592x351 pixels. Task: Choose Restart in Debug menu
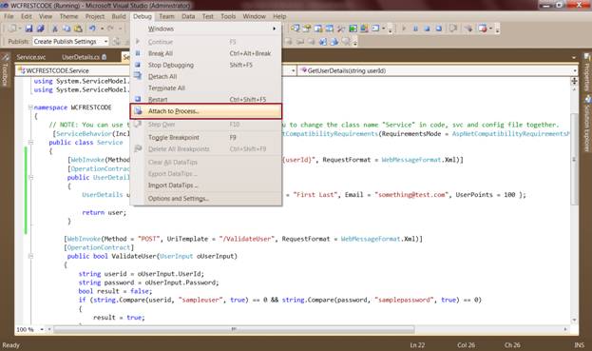206,99
